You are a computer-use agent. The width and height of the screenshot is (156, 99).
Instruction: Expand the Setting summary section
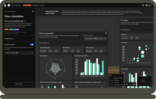point(19,39)
